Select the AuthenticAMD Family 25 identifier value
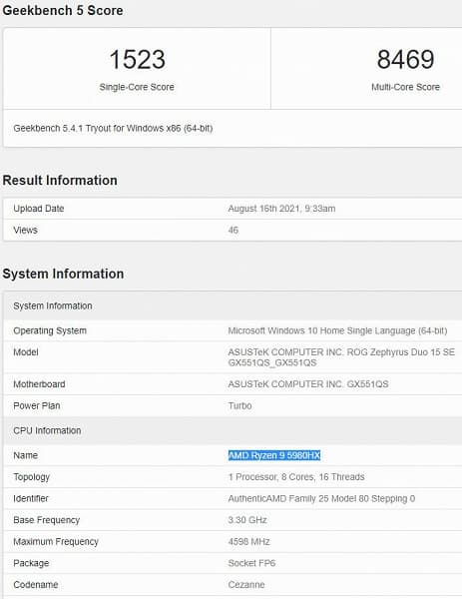462x599 pixels. 321,498
